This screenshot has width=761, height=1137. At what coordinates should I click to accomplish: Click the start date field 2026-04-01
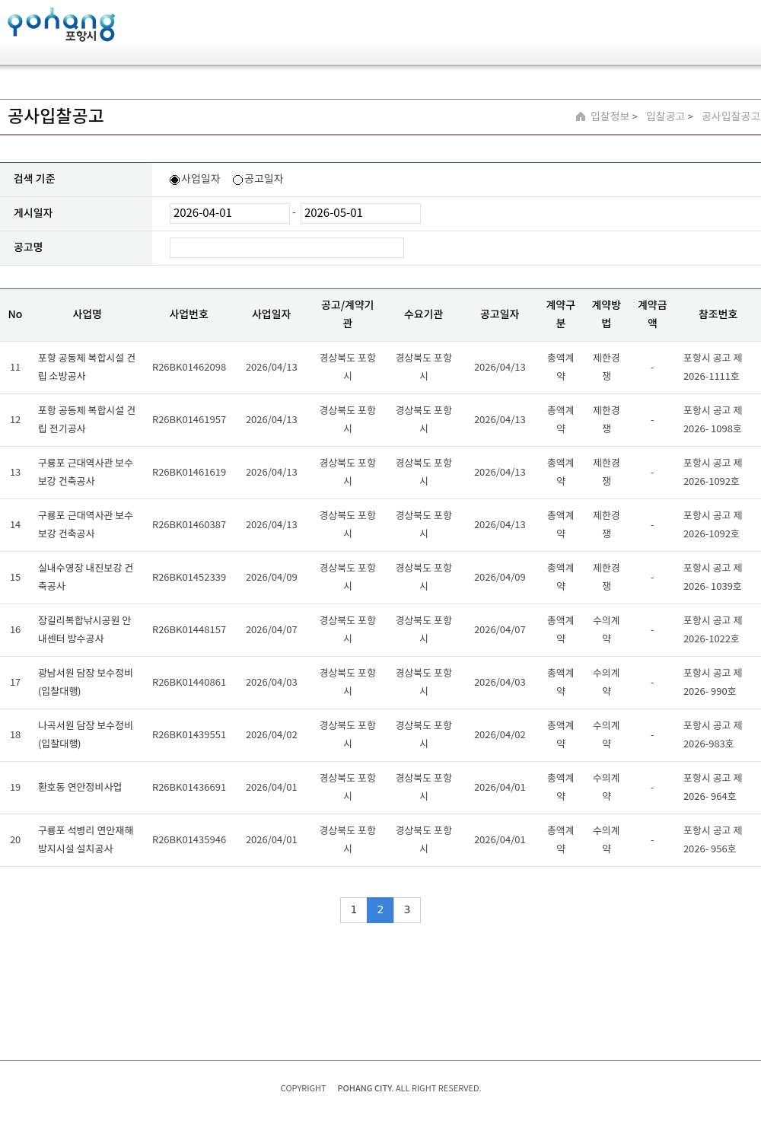coord(229,213)
